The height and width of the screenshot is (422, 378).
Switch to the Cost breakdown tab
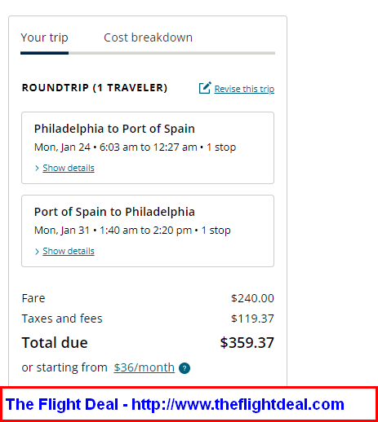148,37
